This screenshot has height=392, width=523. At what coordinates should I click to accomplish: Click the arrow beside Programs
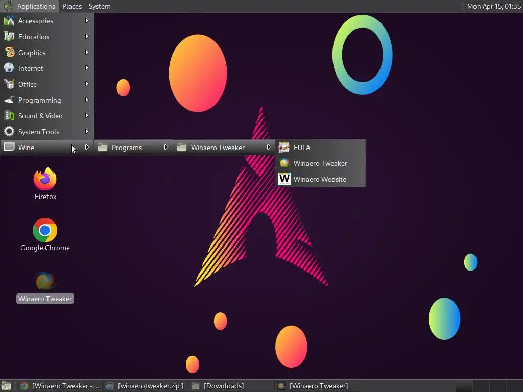tap(166, 148)
